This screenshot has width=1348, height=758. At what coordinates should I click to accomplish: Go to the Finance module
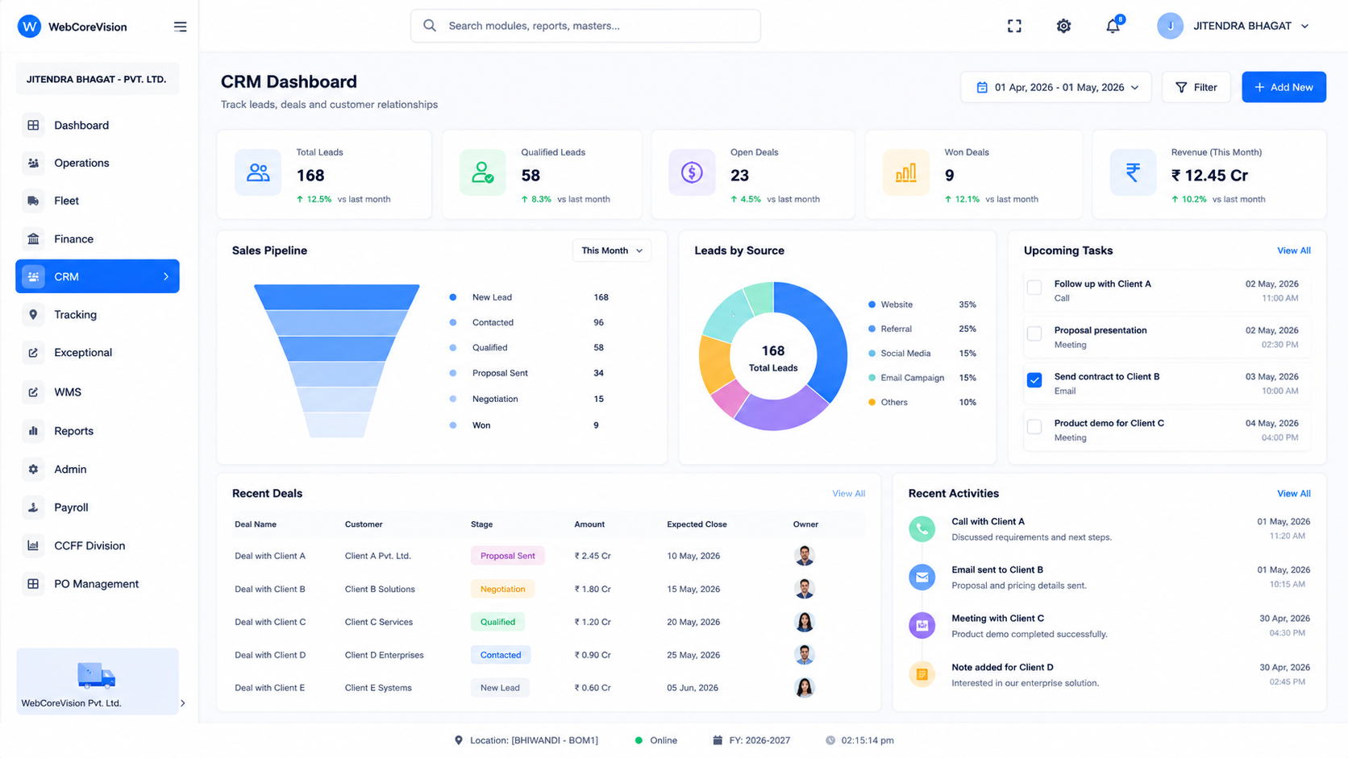(x=98, y=238)
